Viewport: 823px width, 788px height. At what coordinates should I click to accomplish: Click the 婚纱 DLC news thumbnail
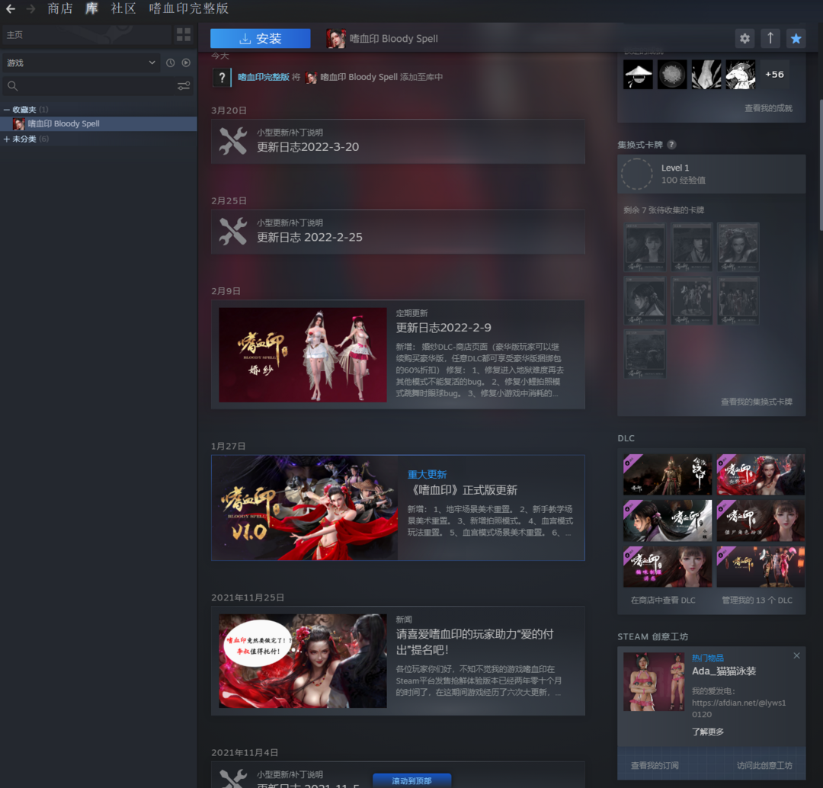[x=303, y=355]
